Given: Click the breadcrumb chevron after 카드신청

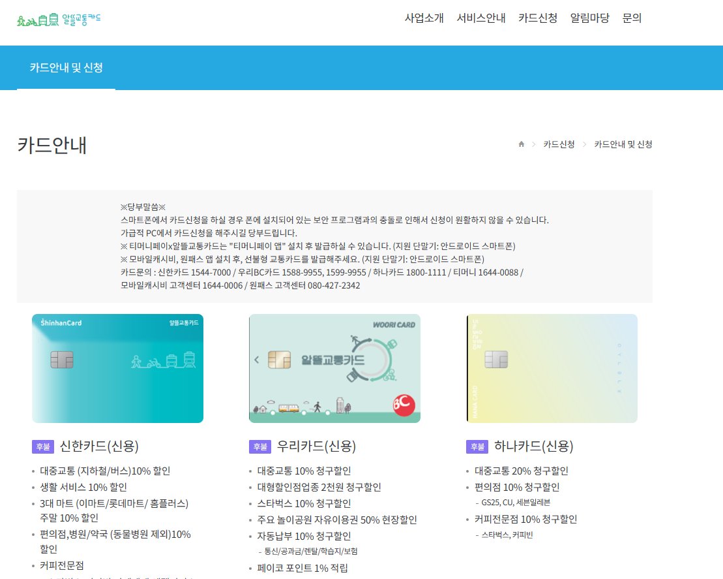Looking at the screenshot, I should point(584,144).
